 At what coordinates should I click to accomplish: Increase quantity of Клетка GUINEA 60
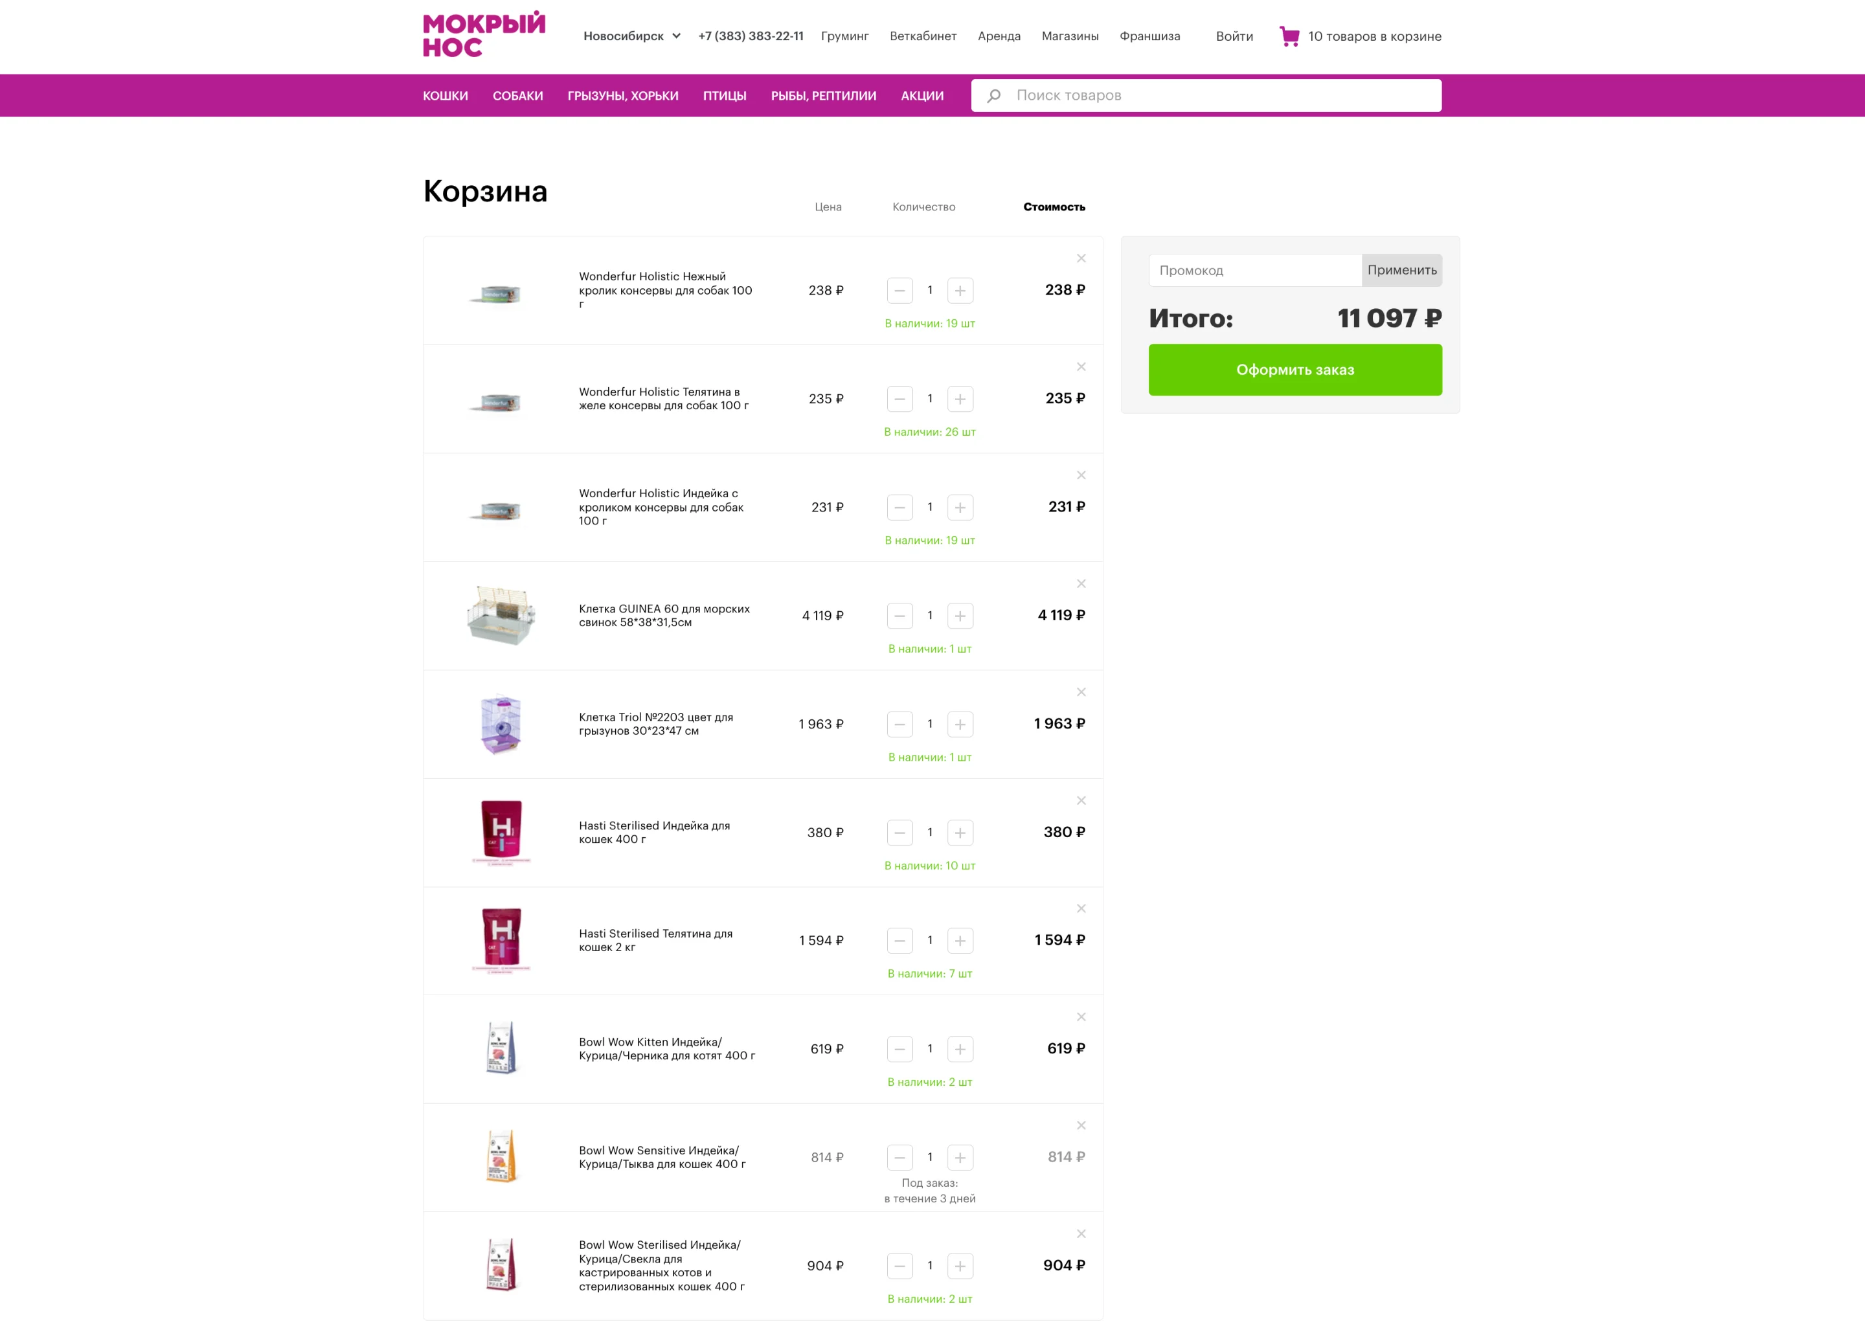pyautogui.click(x=960, y=616)
